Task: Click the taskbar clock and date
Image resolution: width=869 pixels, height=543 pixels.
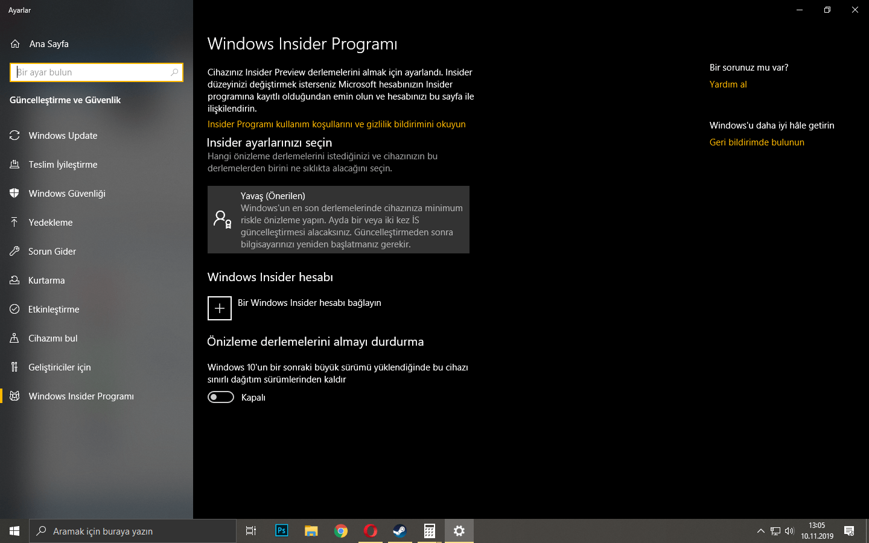Action: 817,531
